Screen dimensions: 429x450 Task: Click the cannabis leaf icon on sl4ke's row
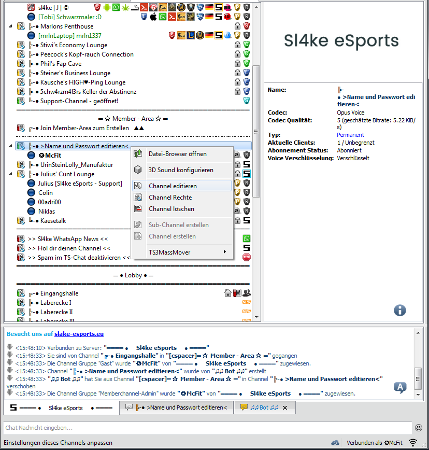(x=125, y=7)
